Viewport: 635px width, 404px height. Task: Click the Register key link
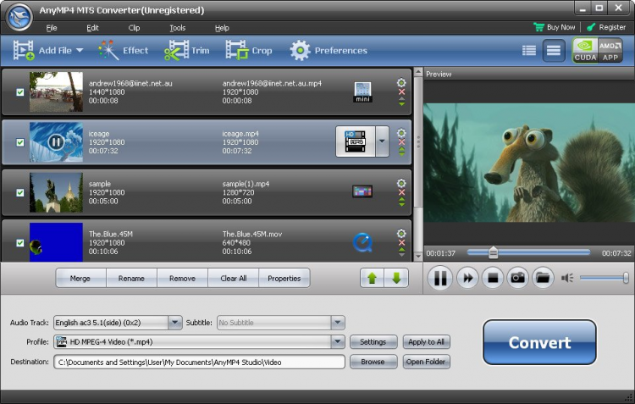click(606, 27)
